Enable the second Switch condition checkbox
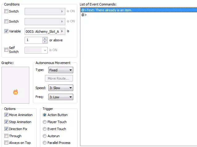The height and width of the screenshot is (147, 197). point(6,21)
